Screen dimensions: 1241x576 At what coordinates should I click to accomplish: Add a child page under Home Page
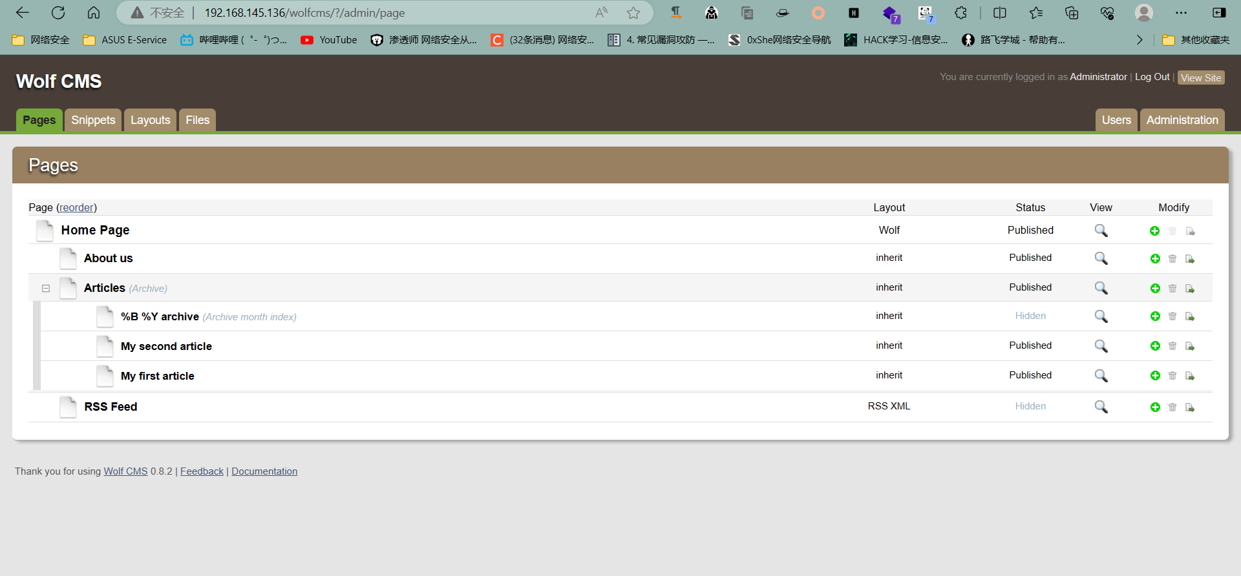click(x=1155, y=231)
